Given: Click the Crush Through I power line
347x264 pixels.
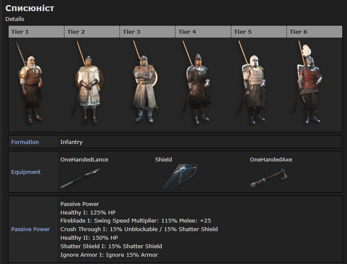Looking at the screenshot, I should coord(139,229).
